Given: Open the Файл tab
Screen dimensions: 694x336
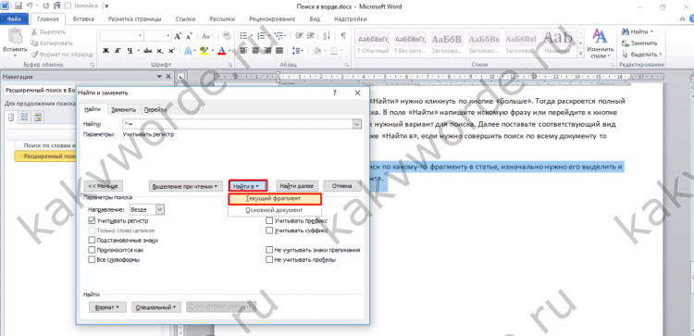Looking at the screenshot, I should tap(14, 19).
